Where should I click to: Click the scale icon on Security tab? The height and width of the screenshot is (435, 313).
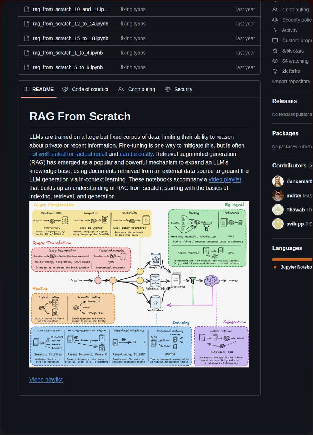(167, 89)
